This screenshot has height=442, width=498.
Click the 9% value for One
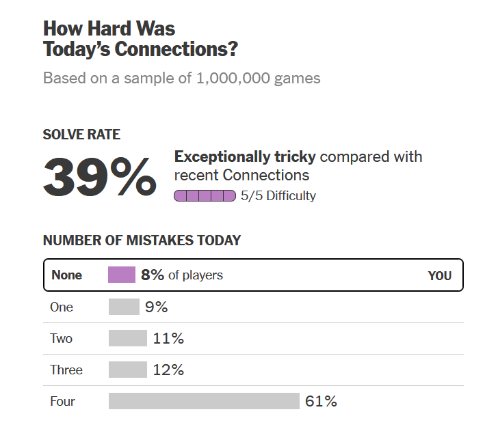(156, 307)
